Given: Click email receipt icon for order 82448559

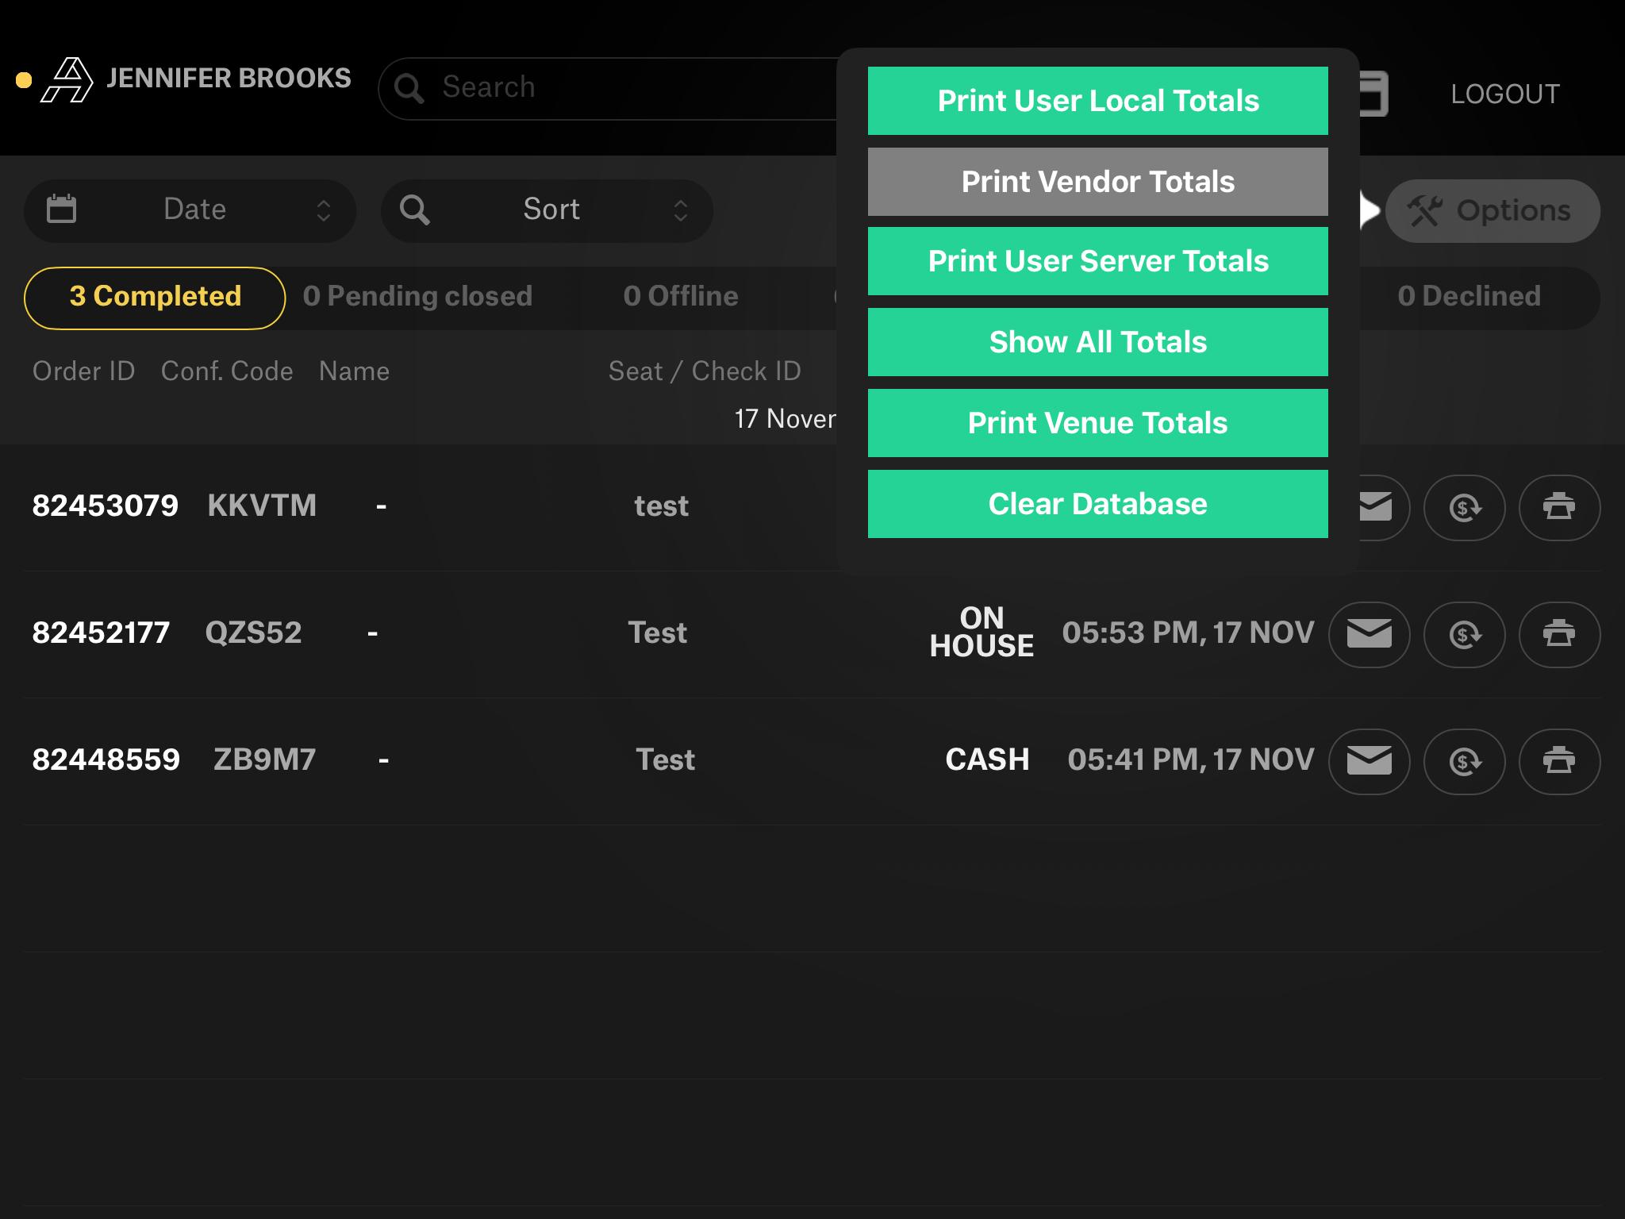Looking at the screenshot, I should click(x=1369, y=761).
